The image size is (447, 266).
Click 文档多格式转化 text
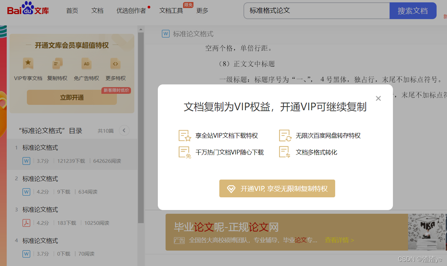click(316, 152)
